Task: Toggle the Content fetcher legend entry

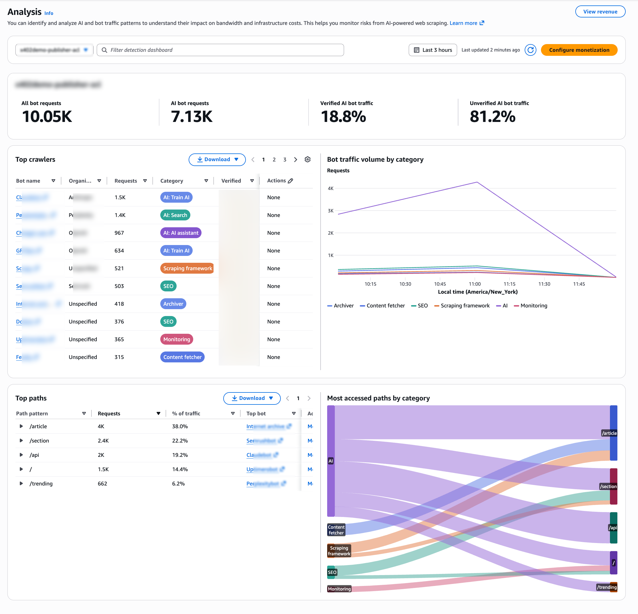Action: [382, 306]
